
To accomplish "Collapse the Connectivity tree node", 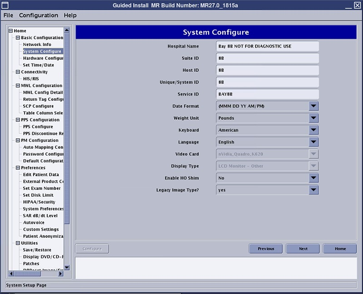I will point(18,72).
